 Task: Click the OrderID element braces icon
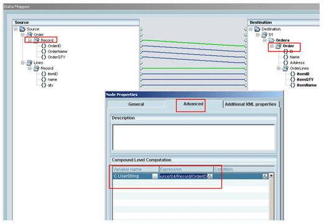point(44,46)
